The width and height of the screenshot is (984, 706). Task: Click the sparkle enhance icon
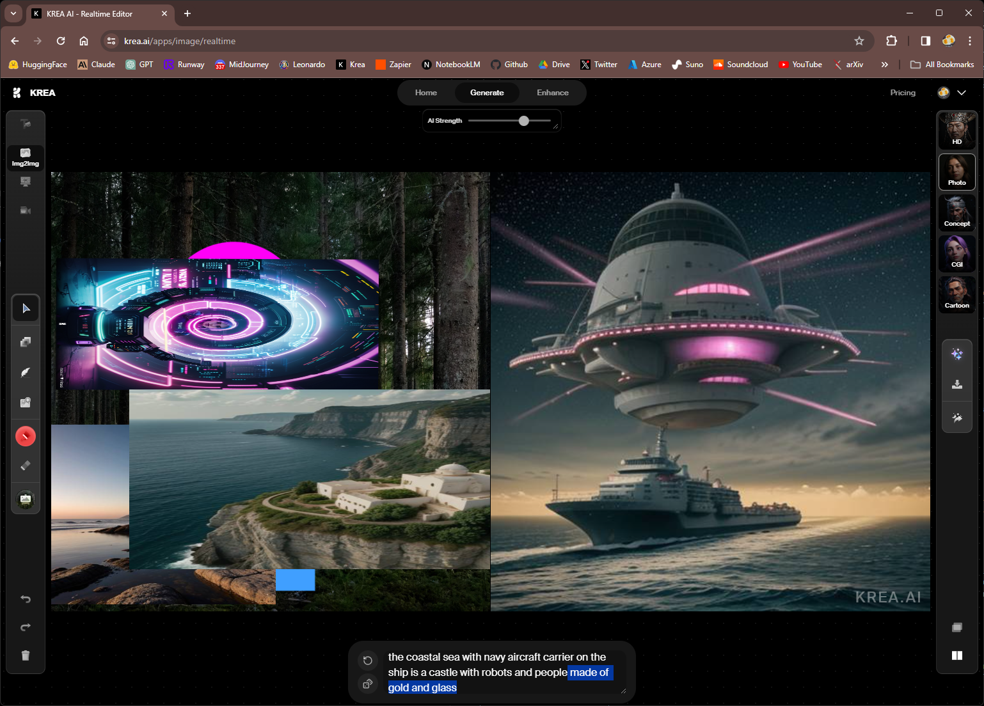click(957, 354)
